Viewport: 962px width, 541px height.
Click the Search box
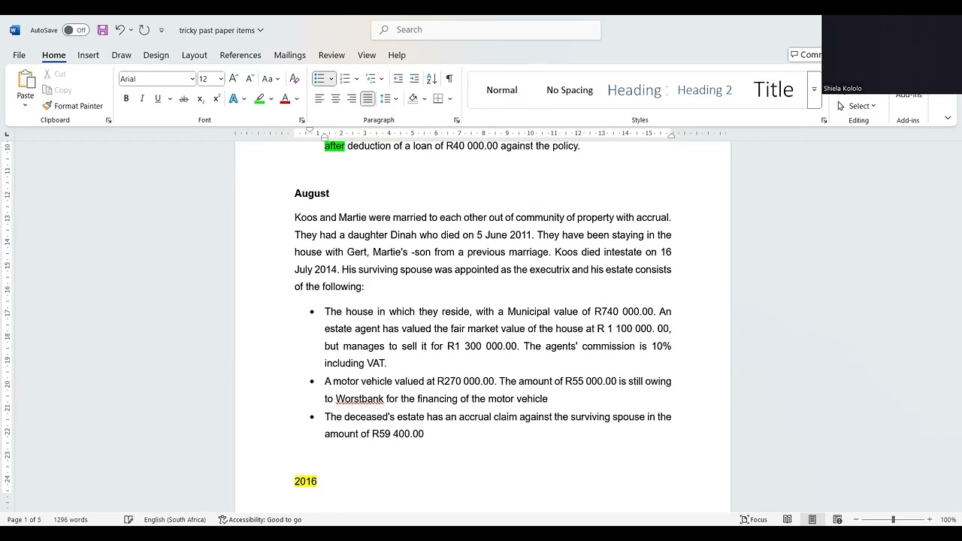[486, 29]
